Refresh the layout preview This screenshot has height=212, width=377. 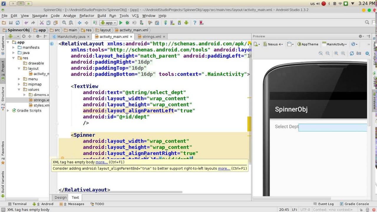[x=352, y=53]
